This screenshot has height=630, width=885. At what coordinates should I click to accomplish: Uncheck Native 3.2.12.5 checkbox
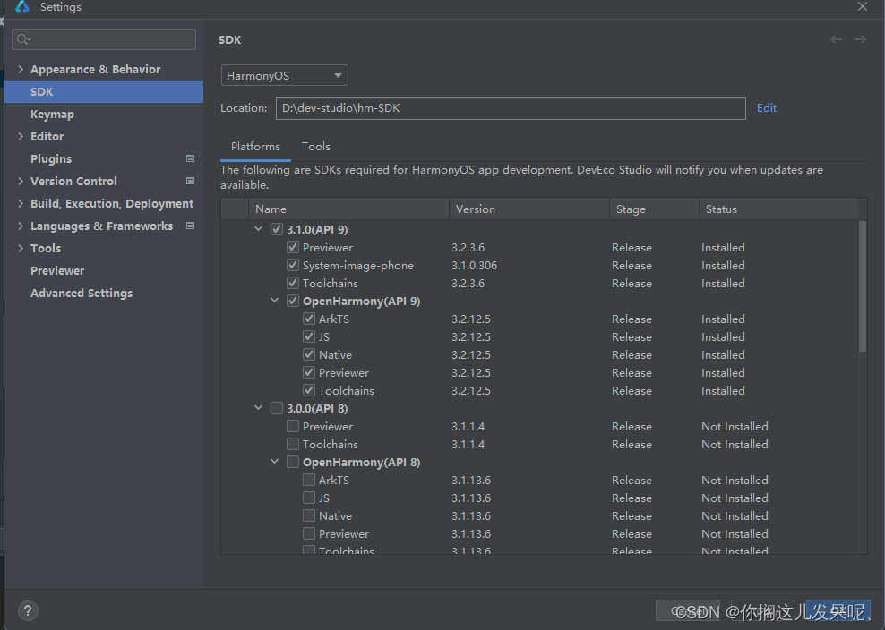pyautogui.click(x=309, y=354)
